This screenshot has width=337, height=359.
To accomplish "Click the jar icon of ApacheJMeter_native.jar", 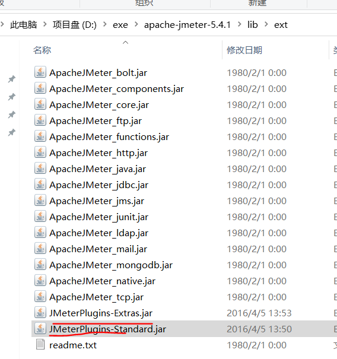I will (x=40, y=281).
